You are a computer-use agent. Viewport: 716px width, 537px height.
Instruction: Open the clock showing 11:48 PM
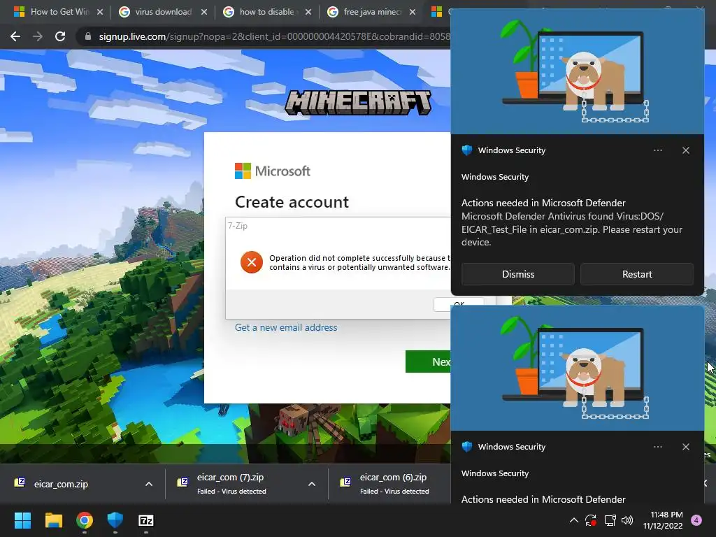663,520
